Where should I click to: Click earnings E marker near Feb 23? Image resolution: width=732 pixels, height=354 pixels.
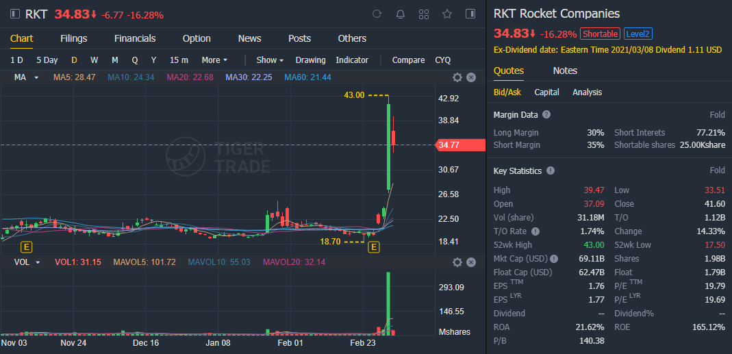tap(373, 247)
